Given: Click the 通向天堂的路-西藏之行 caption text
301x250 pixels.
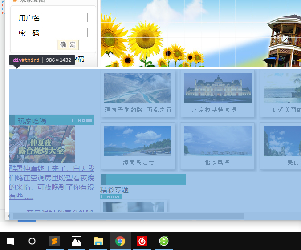Looking at the screenshot, I should click(x=138, y=110).
